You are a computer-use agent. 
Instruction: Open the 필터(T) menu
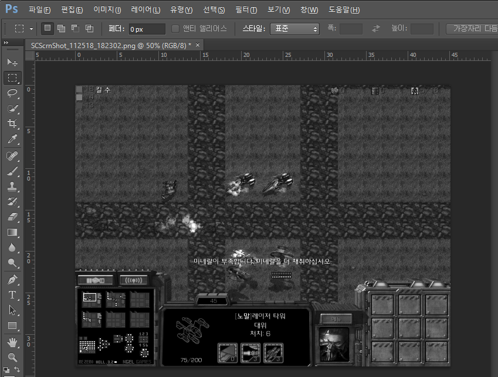pyautogui.click(x=246, y=10)
